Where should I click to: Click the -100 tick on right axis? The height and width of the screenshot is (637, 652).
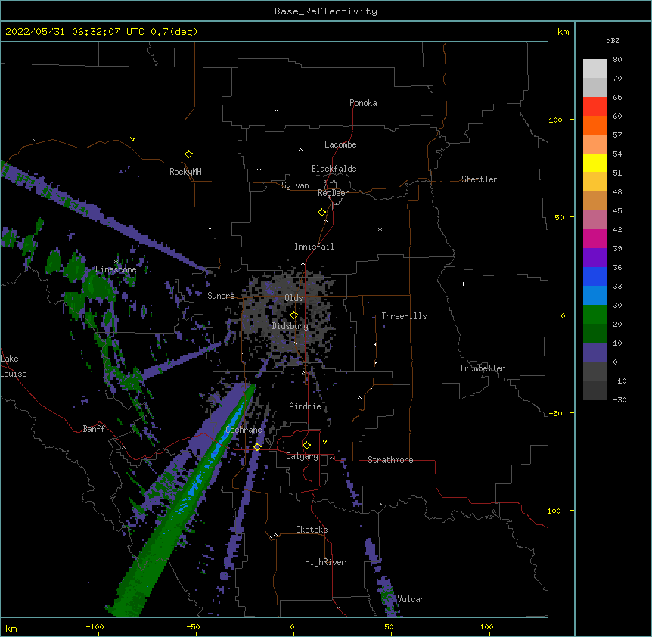pos(553,511)
